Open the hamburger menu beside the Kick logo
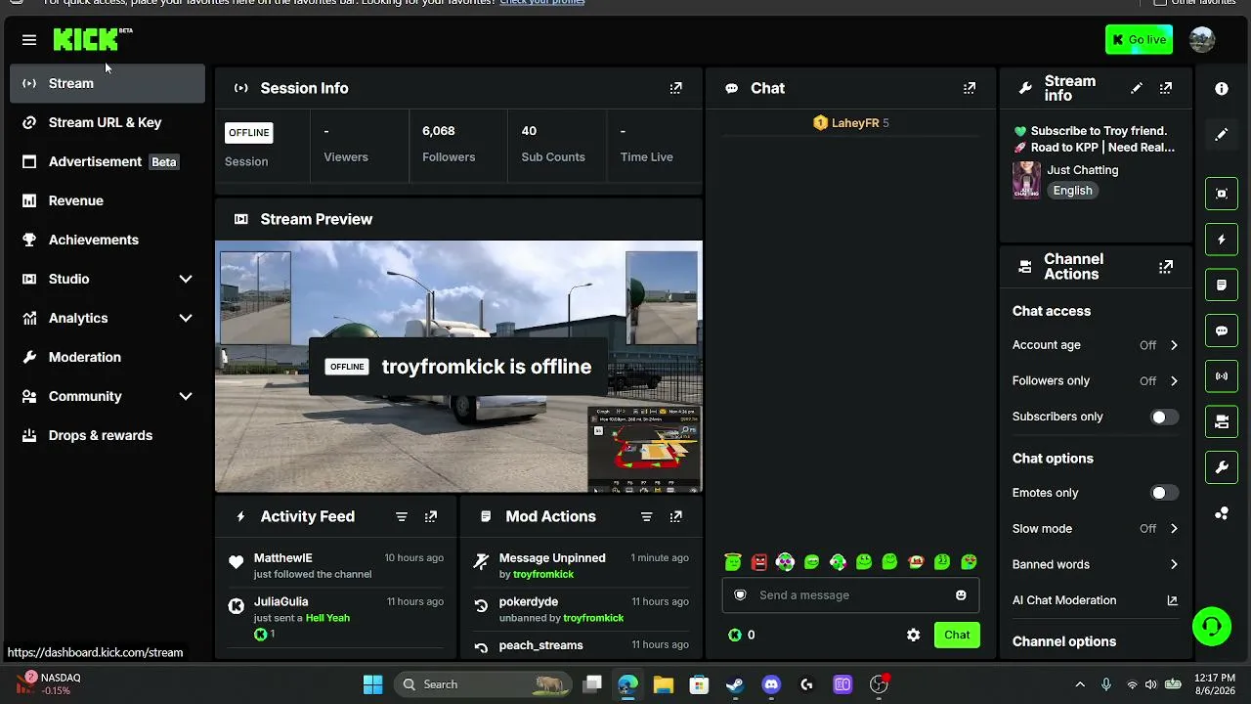Screen dimensions: 1251x704 point(29,40)
